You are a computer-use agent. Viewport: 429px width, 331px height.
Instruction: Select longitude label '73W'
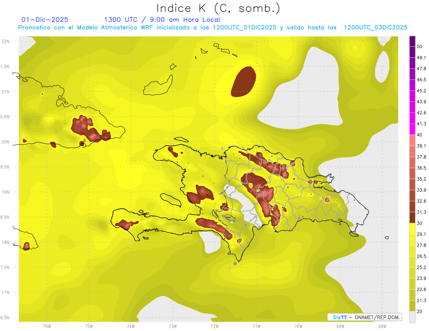tap(173, 326)
